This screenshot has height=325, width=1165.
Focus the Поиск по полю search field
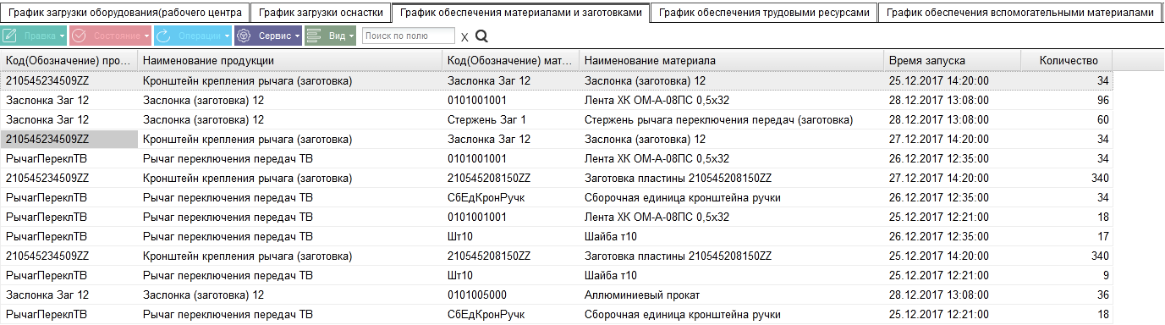[x=409, y=36]
